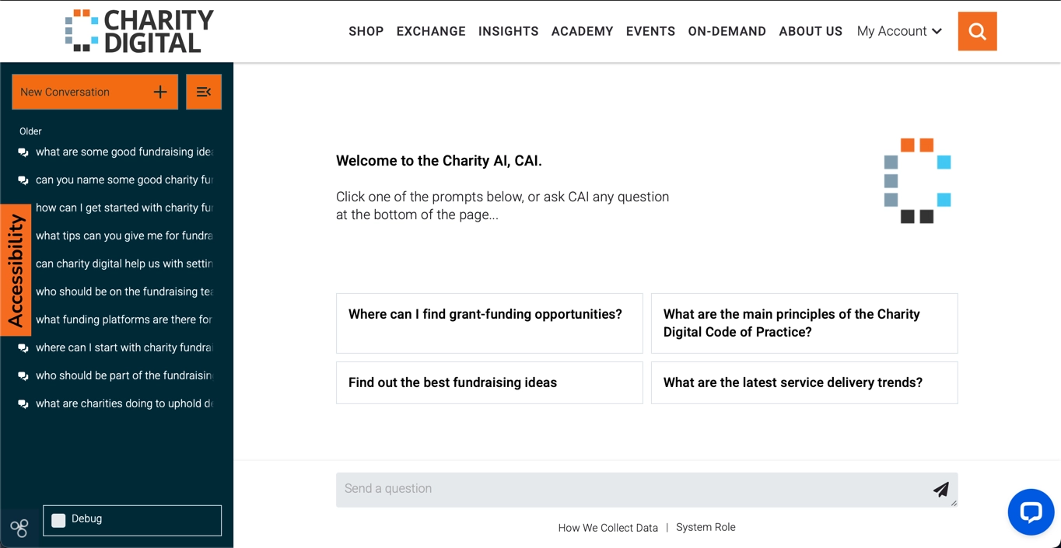1061x548 pixels.
Task: Select 'Find out the best fundraising ideas' prompt
Action: (x=489, y=382)
